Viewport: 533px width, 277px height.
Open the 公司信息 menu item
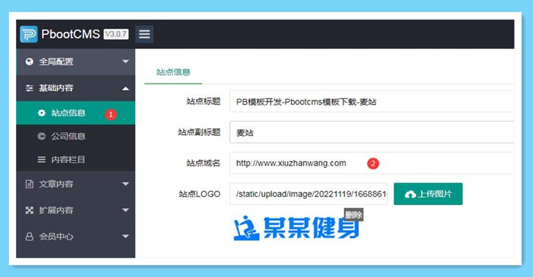tap(68, 136)
